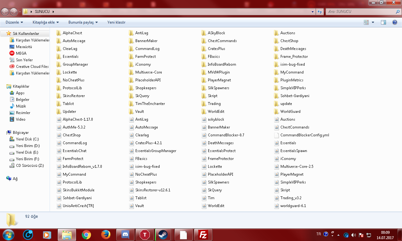Click the SUNUCU breadcrumb in address bar
Image resolution: width=402 pixels, height=241 pixels.
point(42,12)
